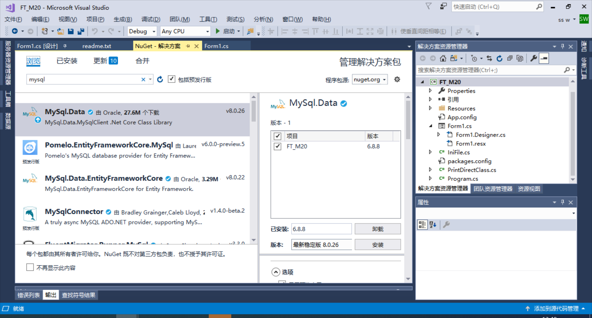592x318 pixels.
Task: Select packages.config in Solution Explorer
Action: 469,161
